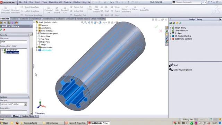This screenshot has height=125, width=222.
Task: Open the File menu
Action: (20, 2)
